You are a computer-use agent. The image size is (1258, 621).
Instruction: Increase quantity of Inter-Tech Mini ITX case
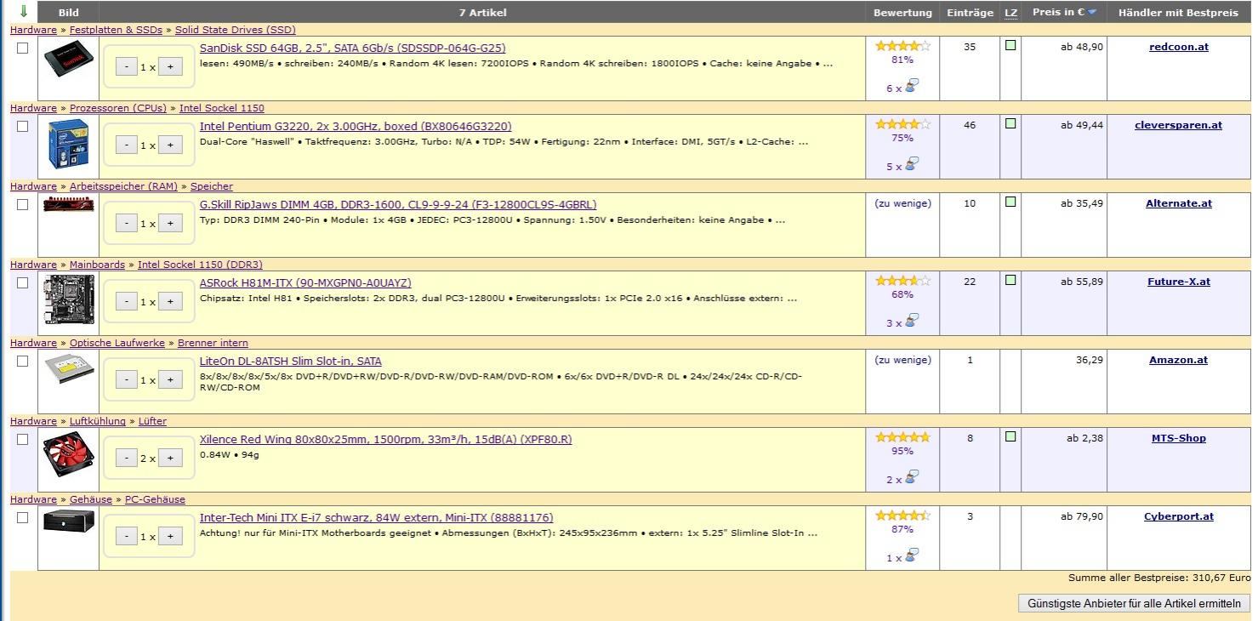[x=170, y=536]
